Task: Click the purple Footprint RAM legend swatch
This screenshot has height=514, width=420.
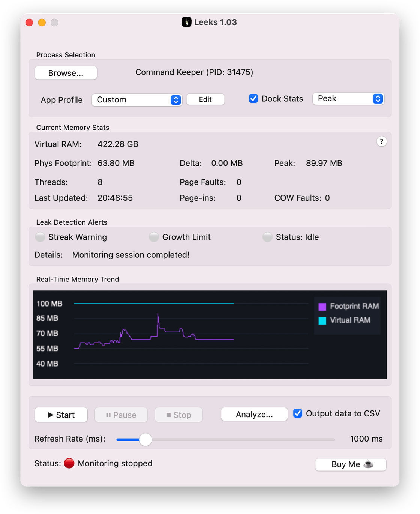Action: [322, 307]
